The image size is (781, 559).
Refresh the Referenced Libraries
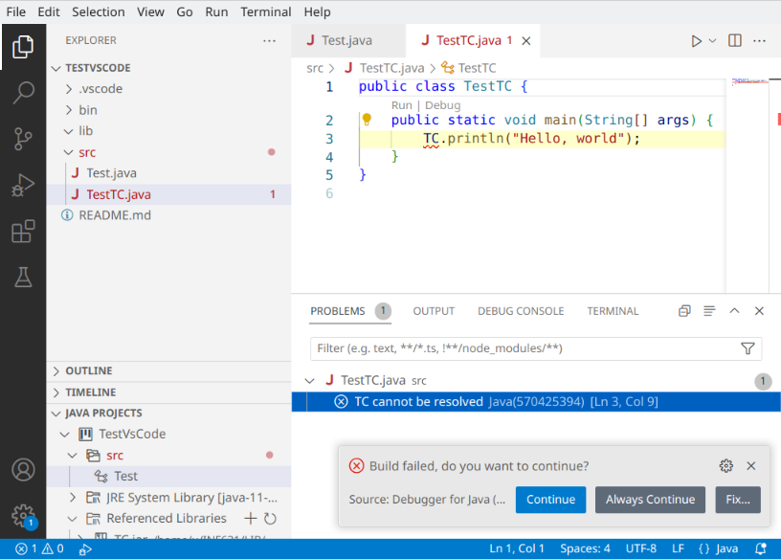271,519
